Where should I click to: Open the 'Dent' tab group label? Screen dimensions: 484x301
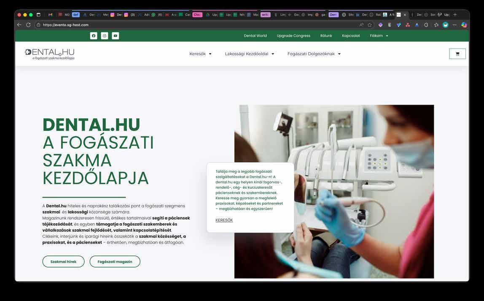tap(333, 14)
